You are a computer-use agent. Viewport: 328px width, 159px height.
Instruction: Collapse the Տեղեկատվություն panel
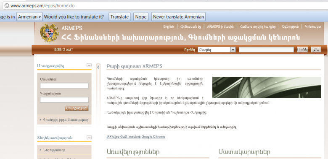pos(89,137)
